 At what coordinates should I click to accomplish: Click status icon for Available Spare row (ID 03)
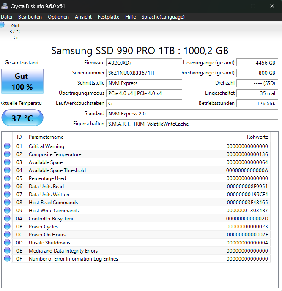click(7, 162)
